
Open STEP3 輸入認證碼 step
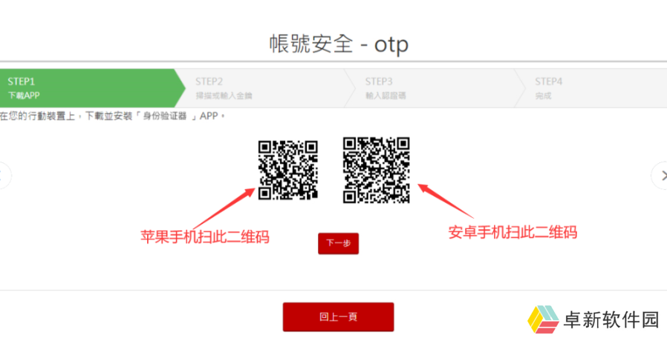pyautogui.click(x=434, y=88)
